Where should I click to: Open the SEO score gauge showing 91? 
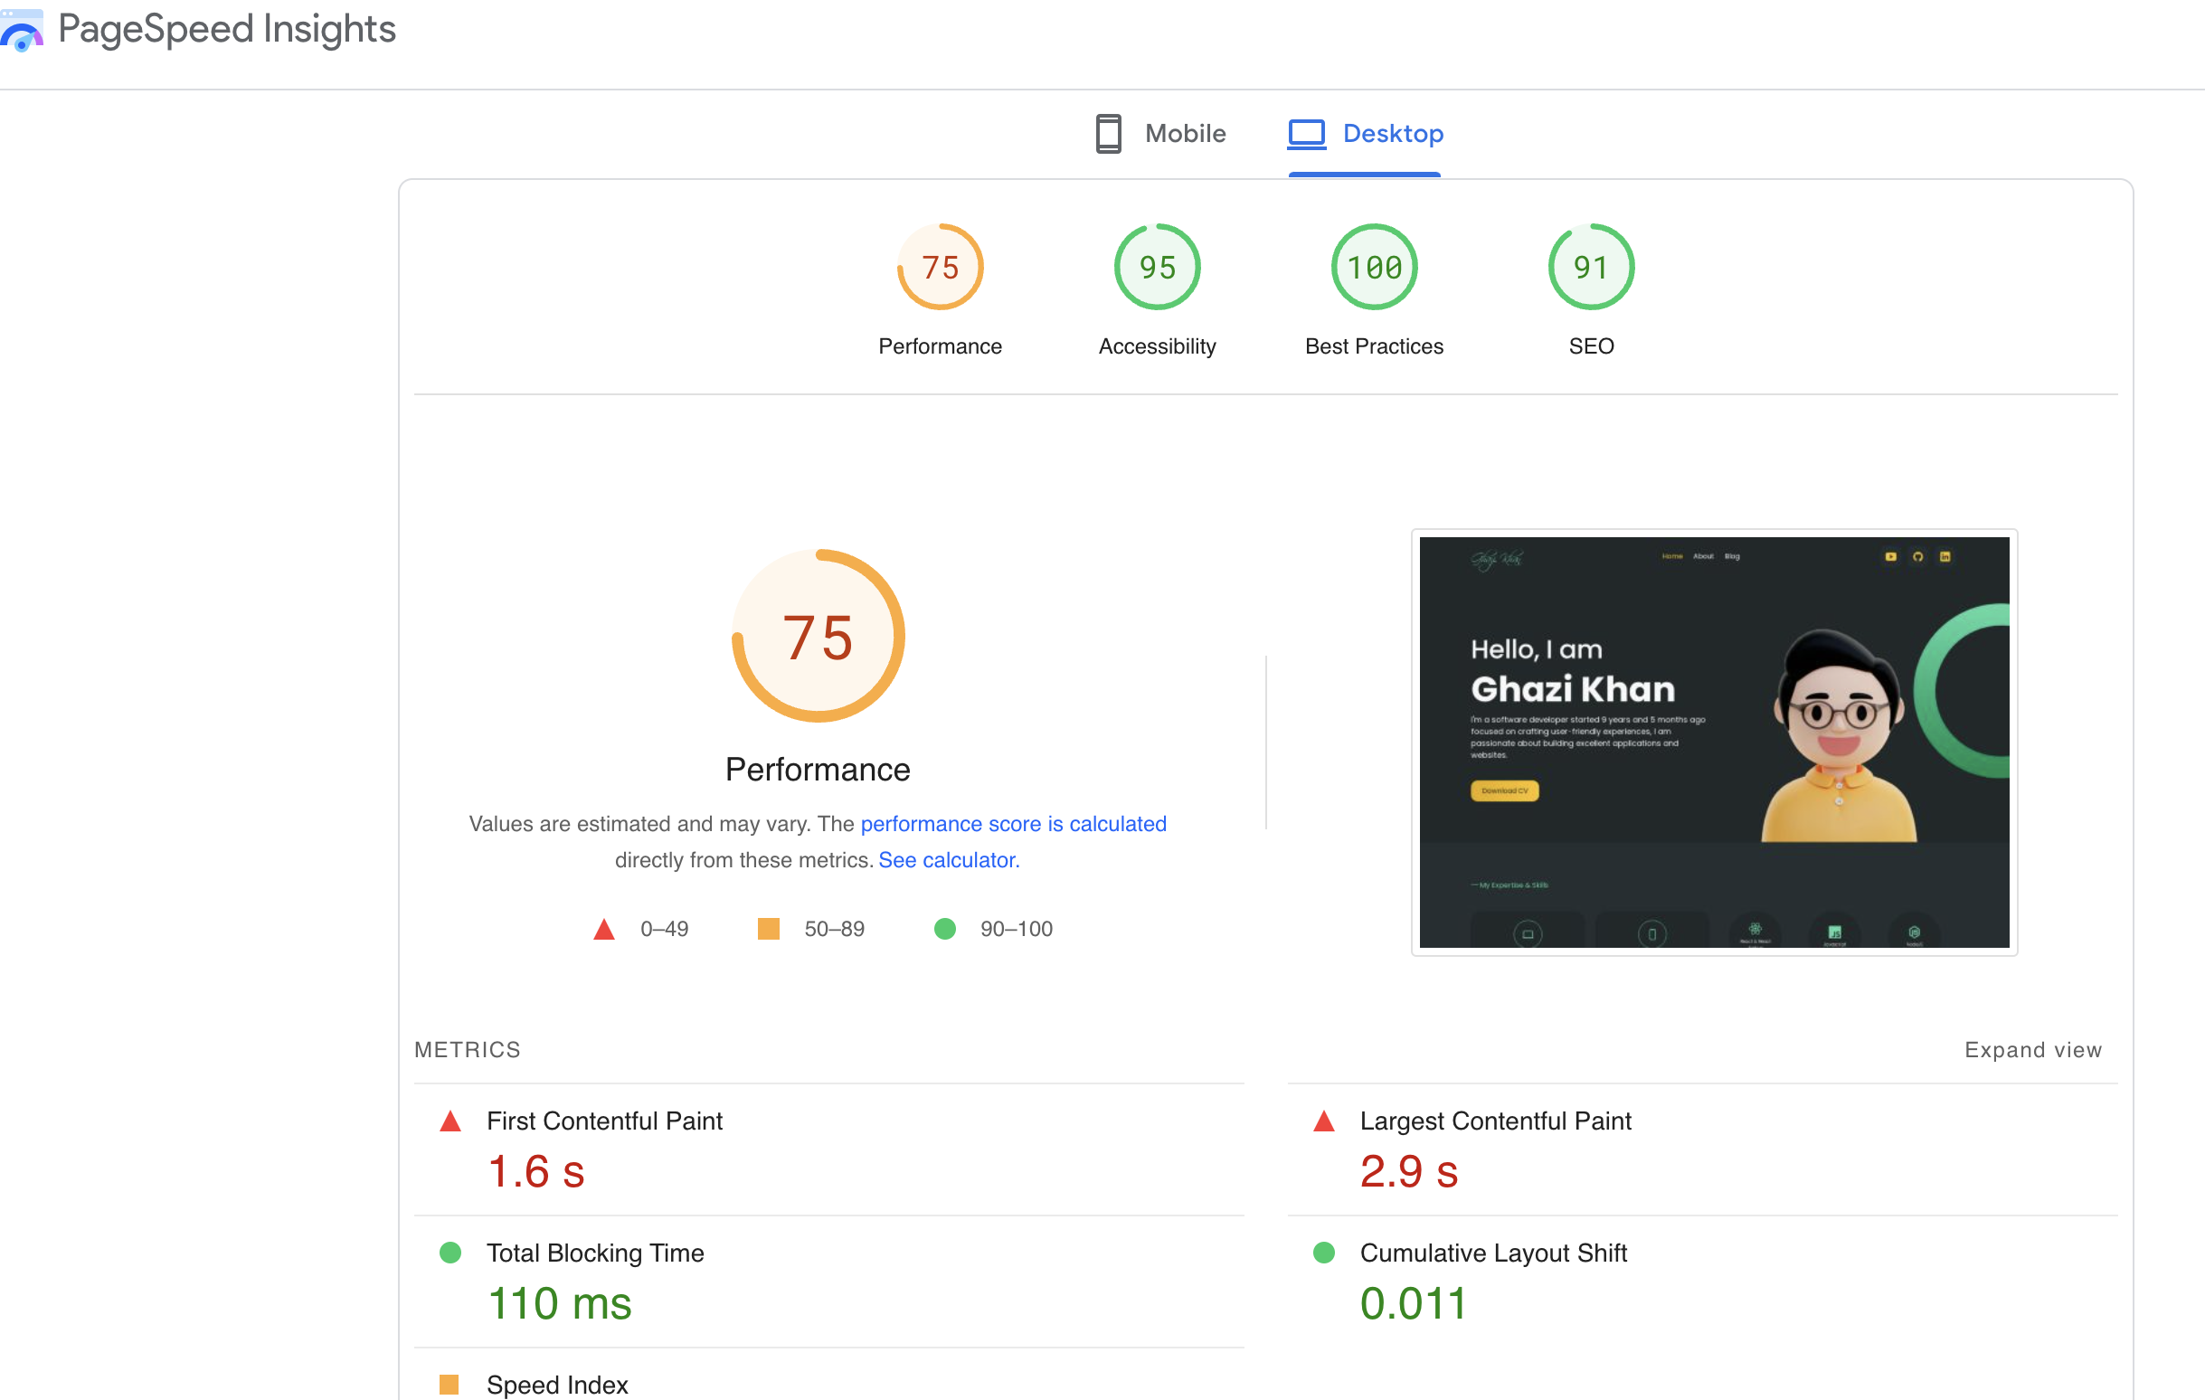click(1591, 268)
